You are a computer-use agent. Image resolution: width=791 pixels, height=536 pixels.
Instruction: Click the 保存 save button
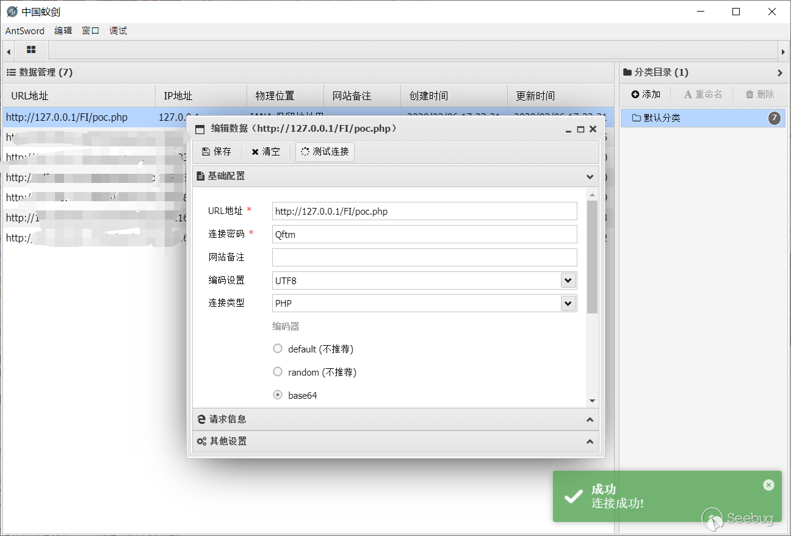tap(217, 152)
